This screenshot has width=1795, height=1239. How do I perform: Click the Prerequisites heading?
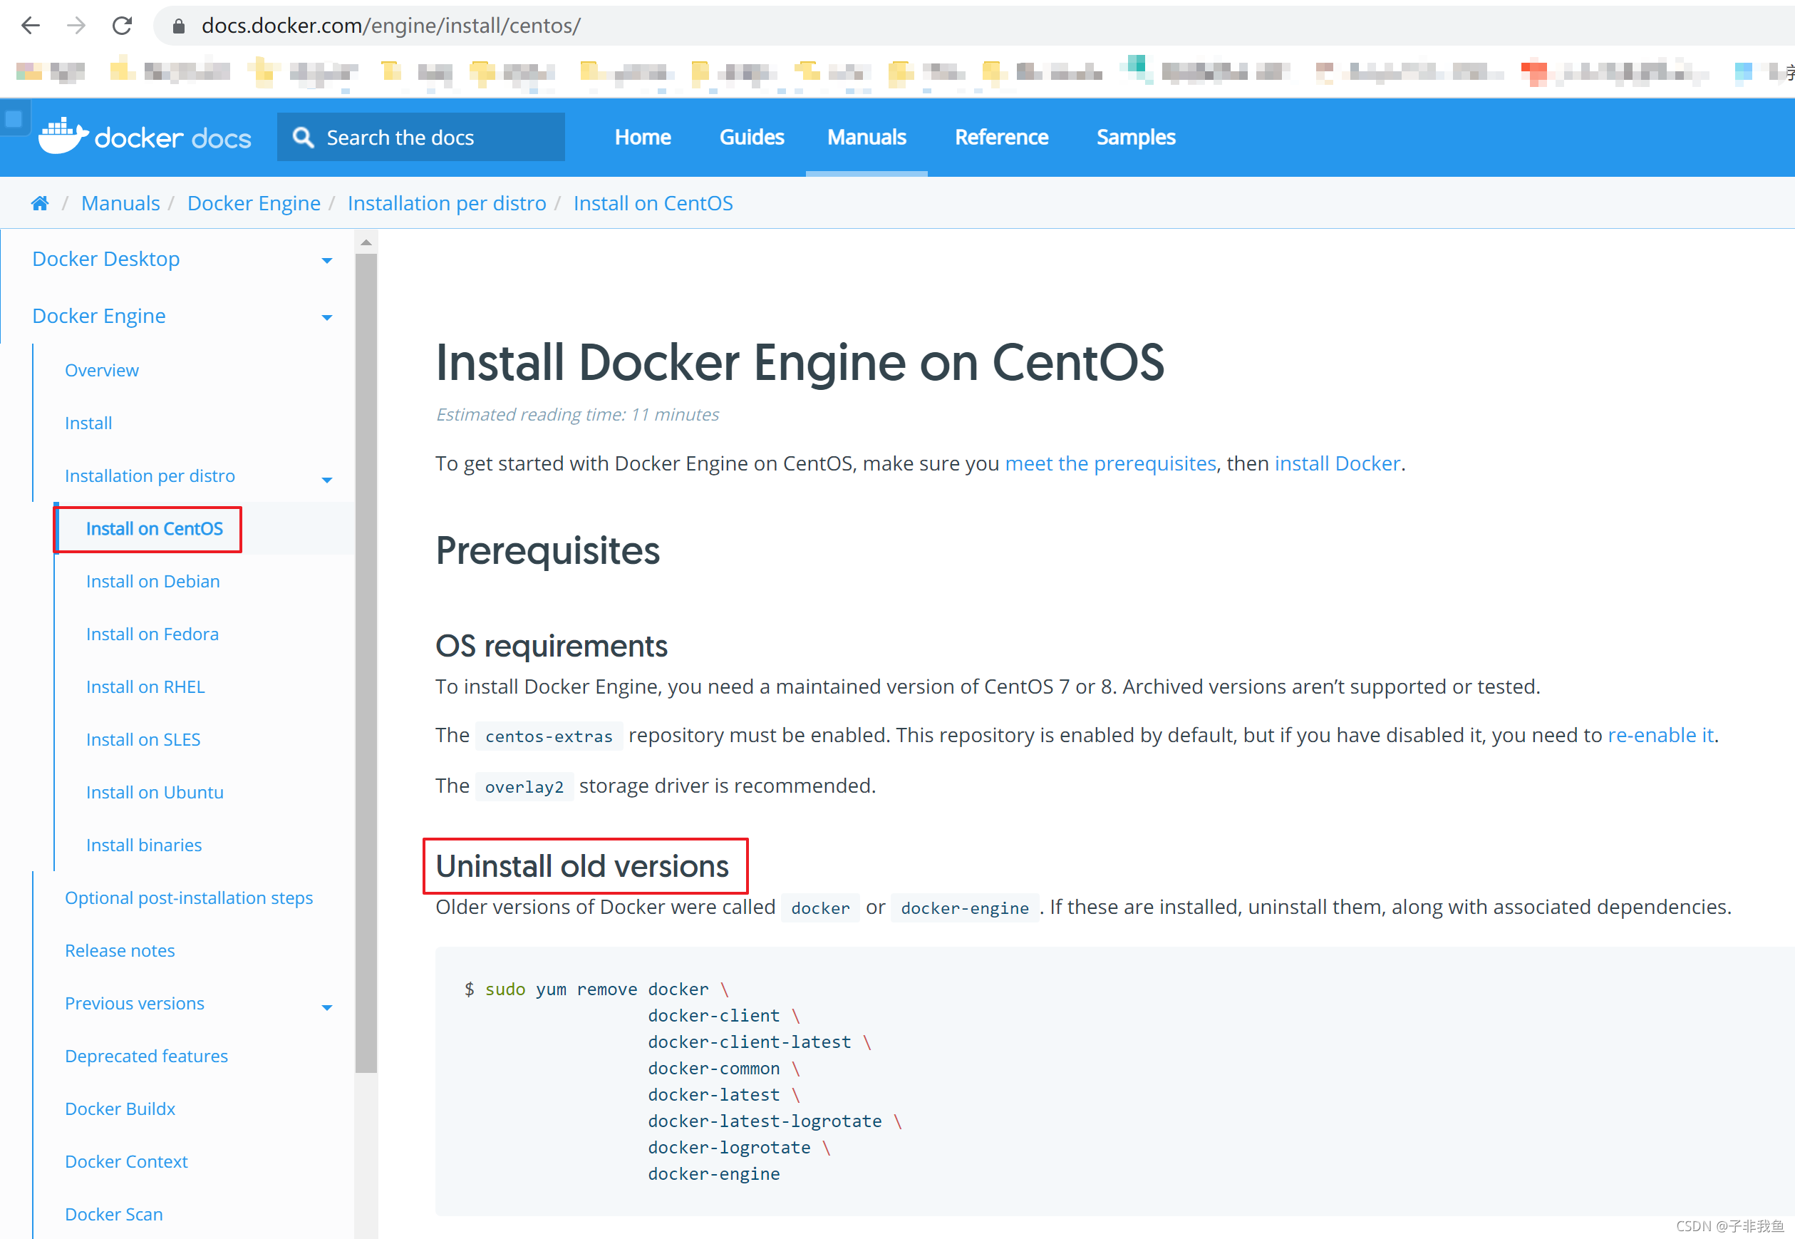click(x=547, y=550)
